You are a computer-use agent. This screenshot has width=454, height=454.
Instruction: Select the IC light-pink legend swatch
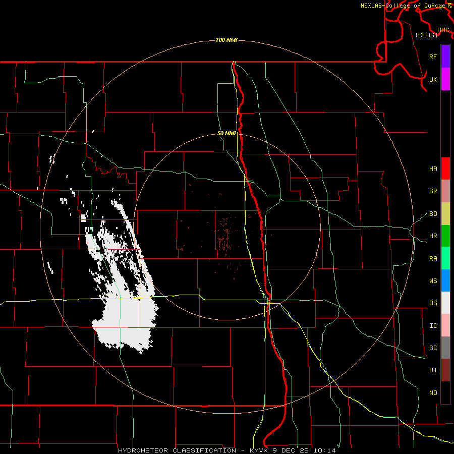pyautogui.click(x=445, y=325)
